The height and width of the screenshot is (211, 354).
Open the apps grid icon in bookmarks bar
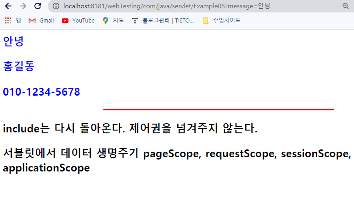coord(8,21)
